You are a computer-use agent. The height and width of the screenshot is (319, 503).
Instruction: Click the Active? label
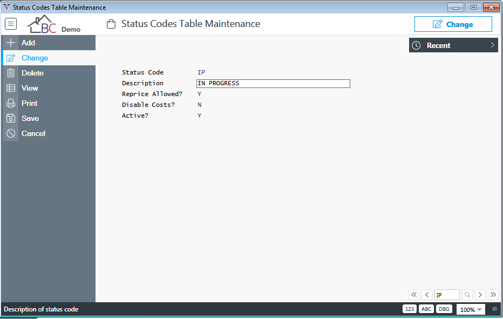click(x=135, y=116)
